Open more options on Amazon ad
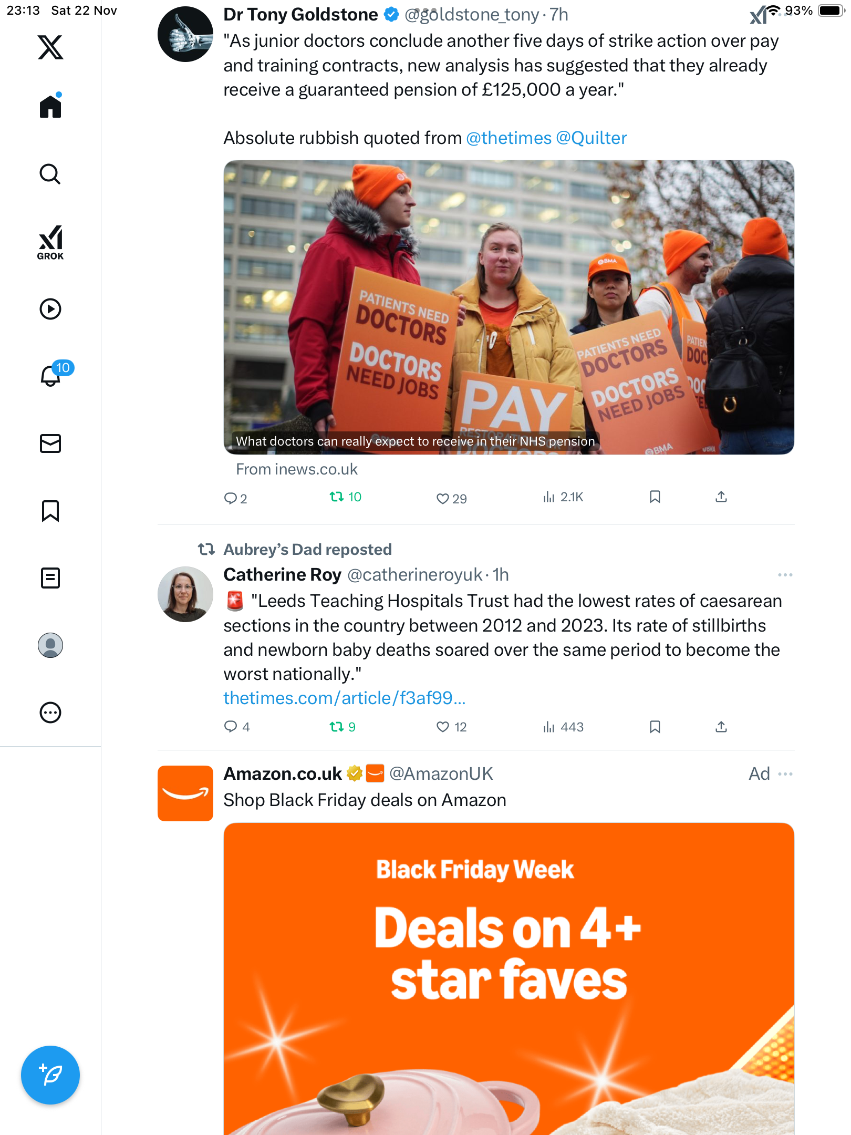Image resolution: width=851 pixels, height=1135 pixels. [785, 774]
